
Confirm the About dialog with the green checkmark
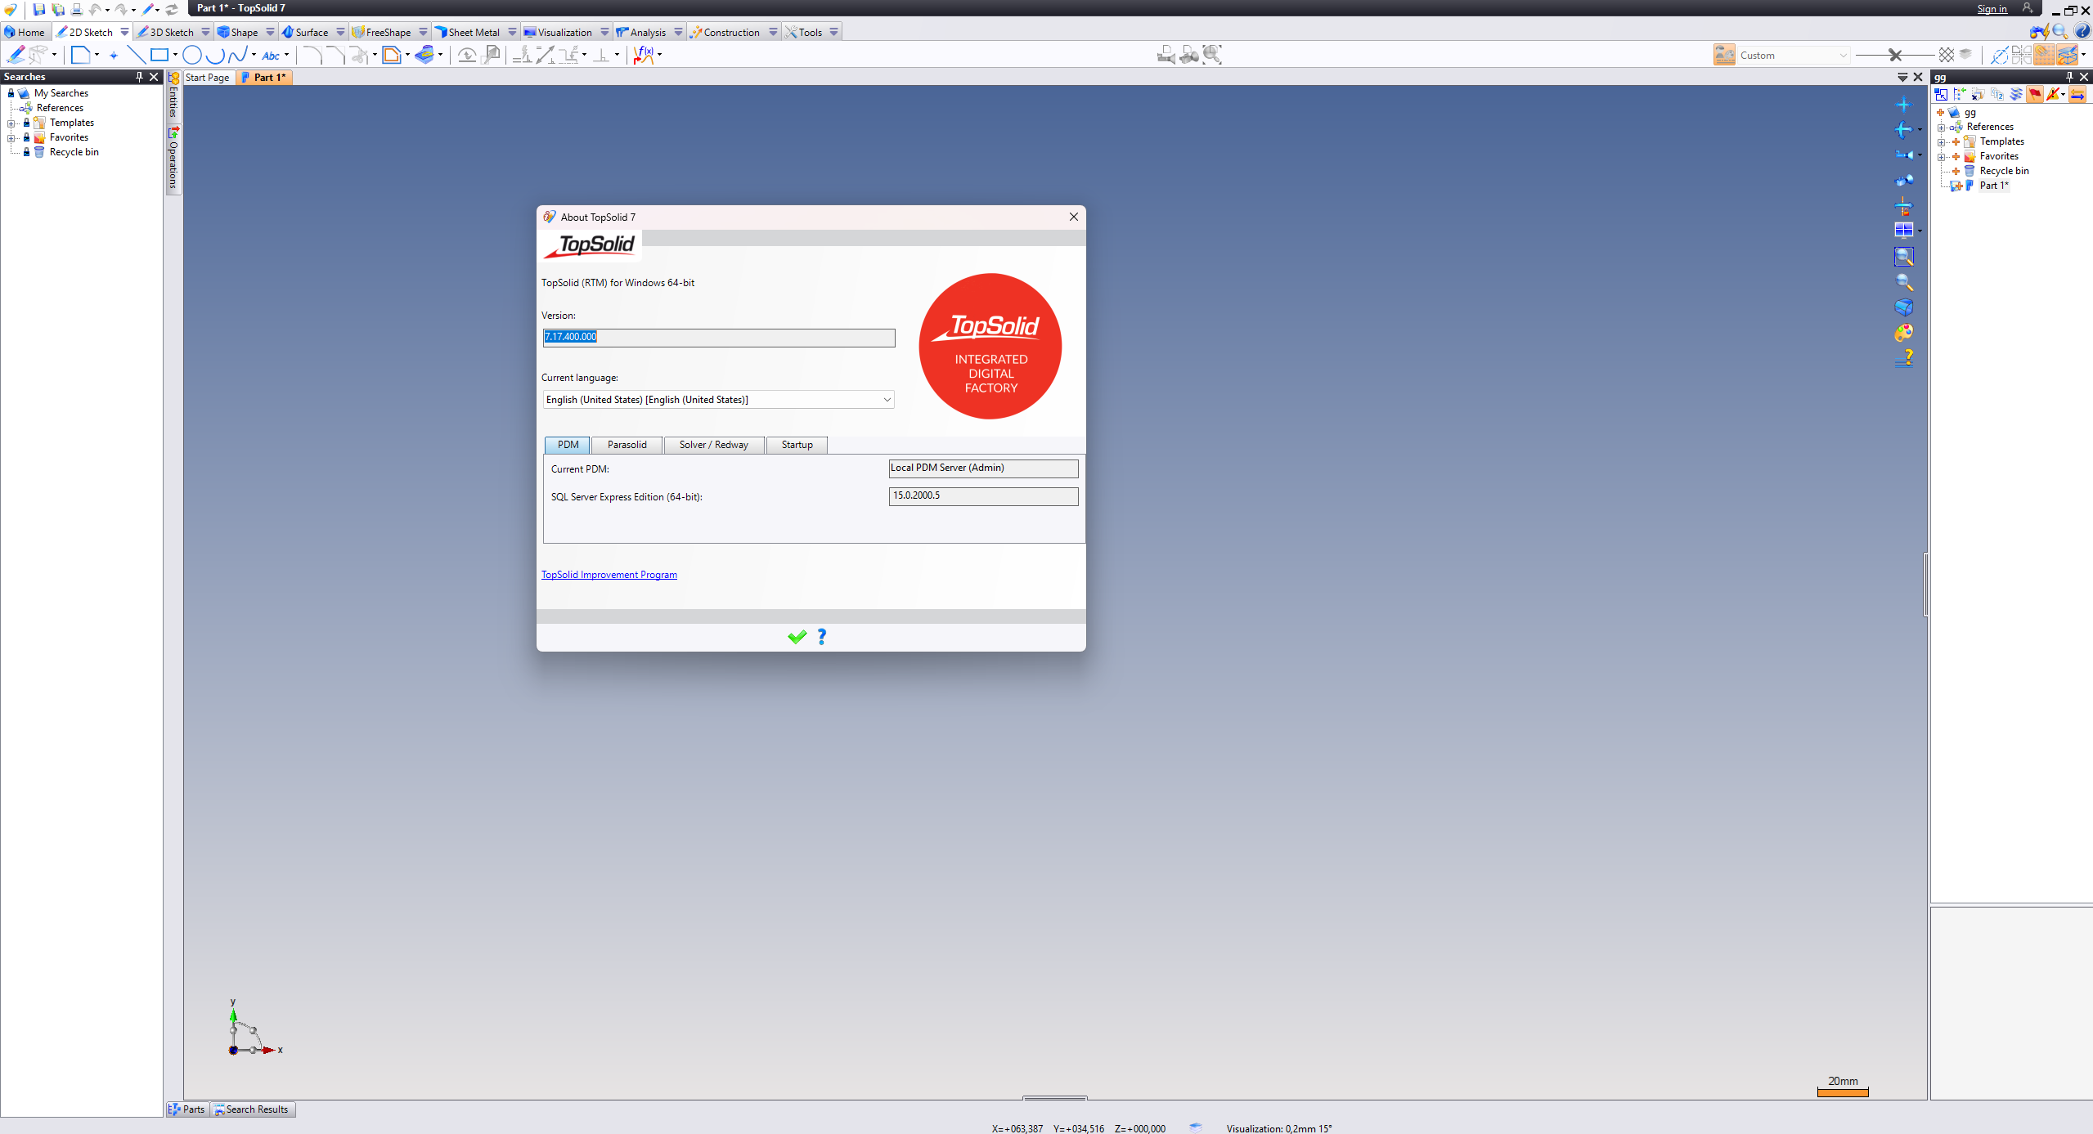point(797,637)
